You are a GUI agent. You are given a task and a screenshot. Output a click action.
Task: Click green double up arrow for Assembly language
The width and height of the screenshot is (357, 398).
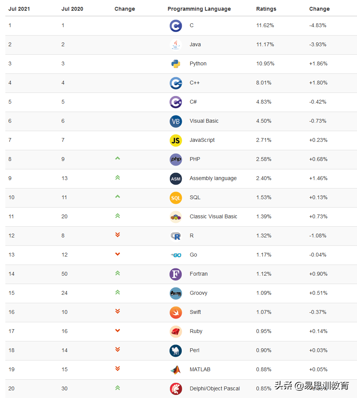pos(118,177)
